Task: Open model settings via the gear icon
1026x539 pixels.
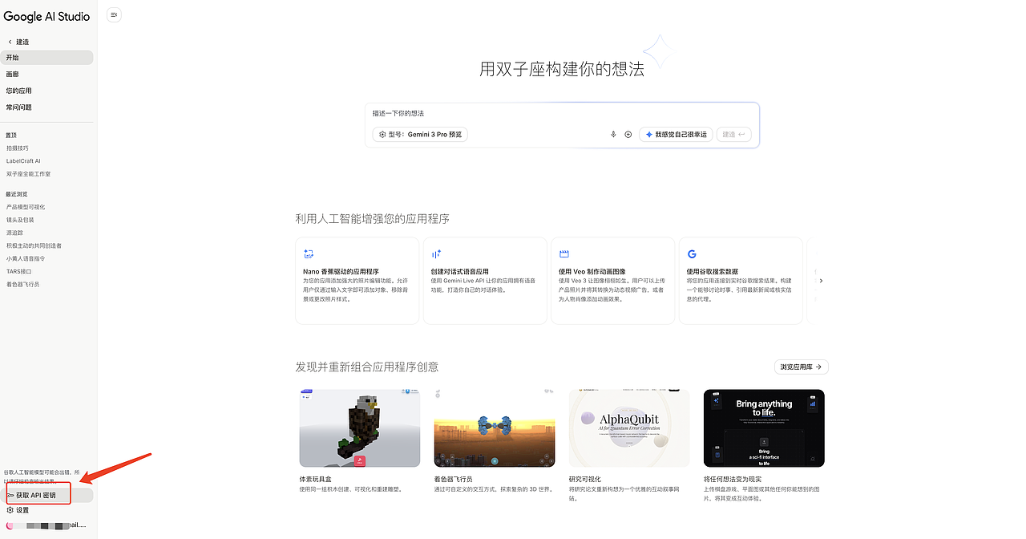Action: tap(383, 134)
